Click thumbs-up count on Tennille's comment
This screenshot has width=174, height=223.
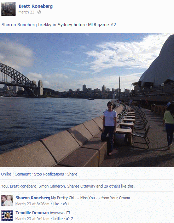[72, 219]
